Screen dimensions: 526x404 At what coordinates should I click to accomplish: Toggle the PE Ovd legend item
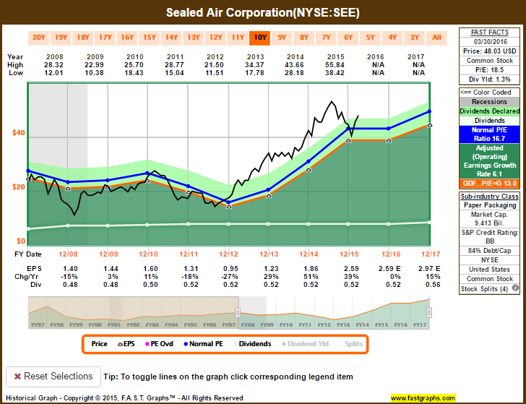tap(159, 344)
